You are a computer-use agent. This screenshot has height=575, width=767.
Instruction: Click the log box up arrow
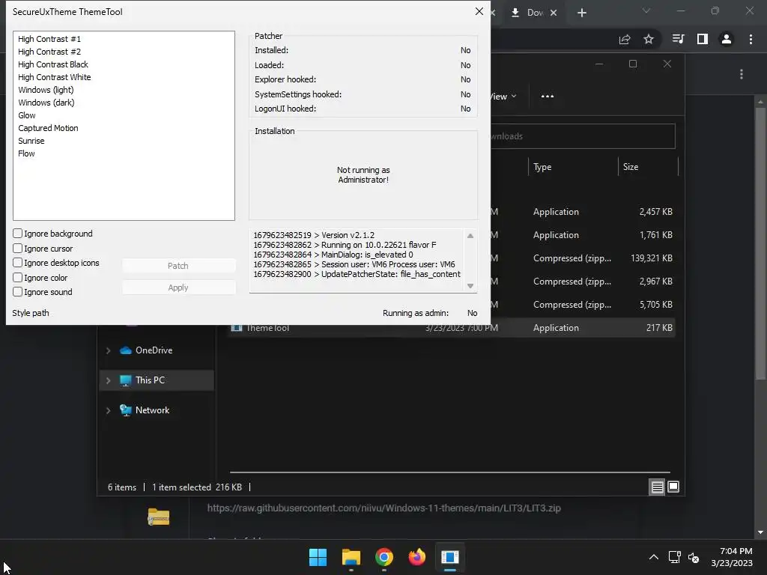click(x=470, y=236)
